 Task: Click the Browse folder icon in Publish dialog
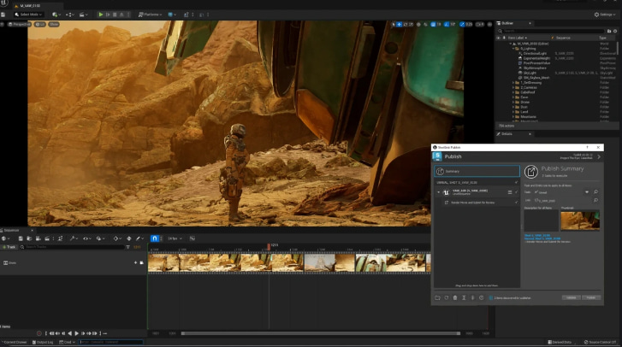[x=437, y=297]
